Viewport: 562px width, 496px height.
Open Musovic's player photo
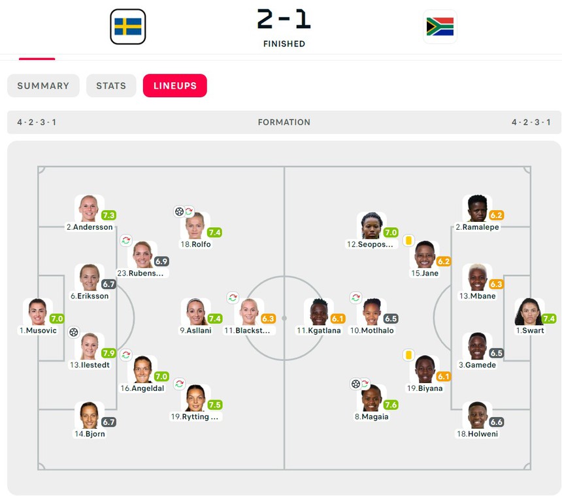point(37,312)
